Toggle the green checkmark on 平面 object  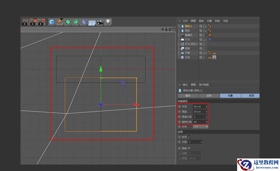click(x=206, y=53)
